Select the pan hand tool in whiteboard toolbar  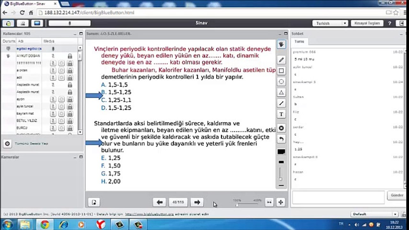(281, 44)
